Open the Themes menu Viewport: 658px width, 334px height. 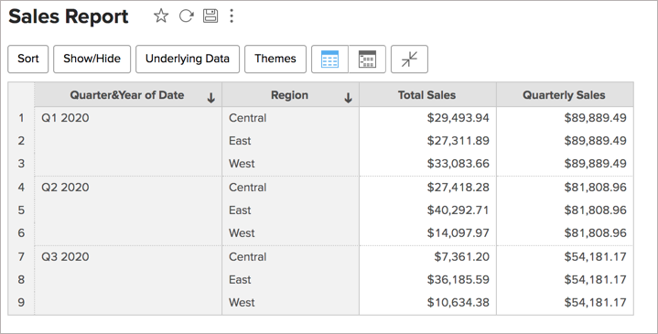click(275, 59)
